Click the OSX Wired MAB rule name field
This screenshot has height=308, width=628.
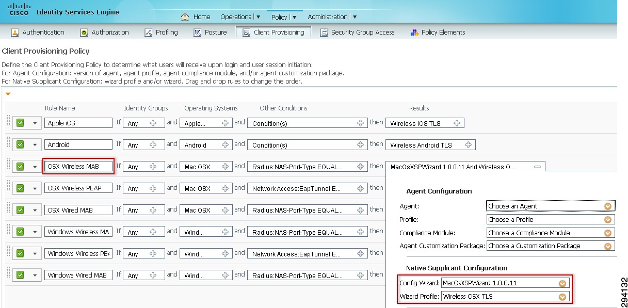click(78, 209)
